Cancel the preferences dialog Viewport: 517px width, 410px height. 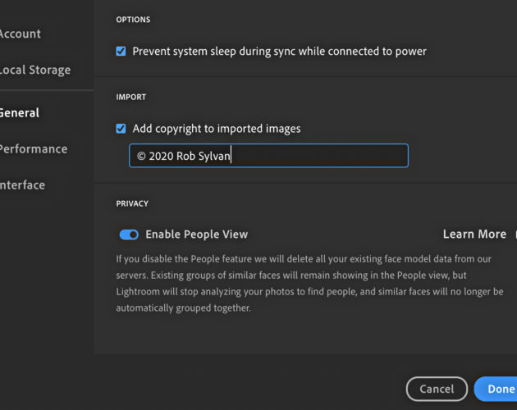click(437, 389)
